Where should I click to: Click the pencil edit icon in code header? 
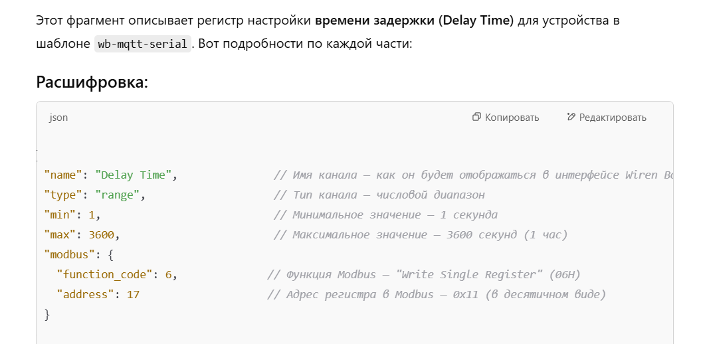(x=571, y=117)
